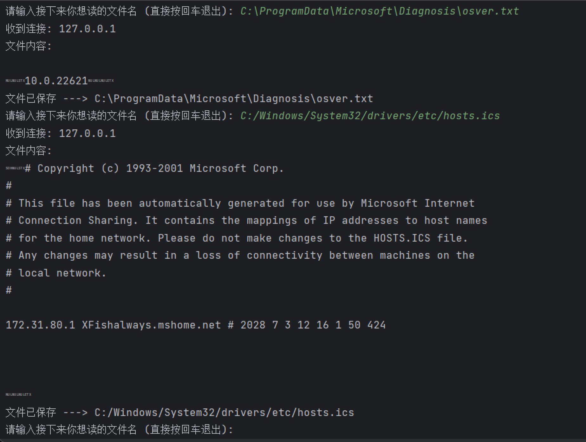Click the control characters before 10.0.22621
Image resolution: width=586 pixels, height=442 pixels.
(15, 81)
